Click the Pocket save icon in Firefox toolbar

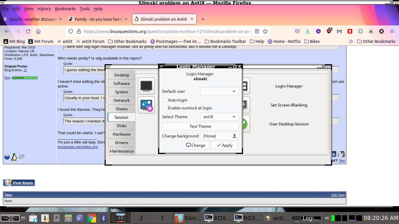tap(297, 31)
